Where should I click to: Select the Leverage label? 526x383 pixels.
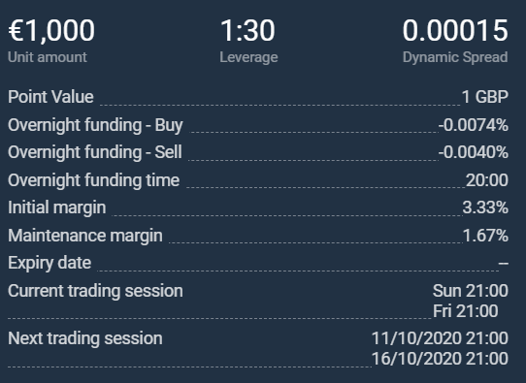(x=248, y=57)
